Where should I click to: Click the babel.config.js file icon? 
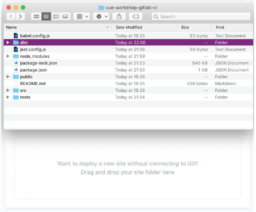click(x=16, y=36)
